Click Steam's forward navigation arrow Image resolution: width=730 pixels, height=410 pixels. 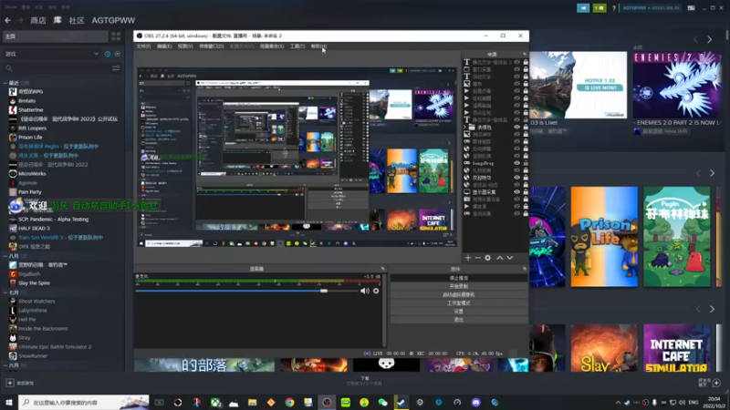click(20, 20)
